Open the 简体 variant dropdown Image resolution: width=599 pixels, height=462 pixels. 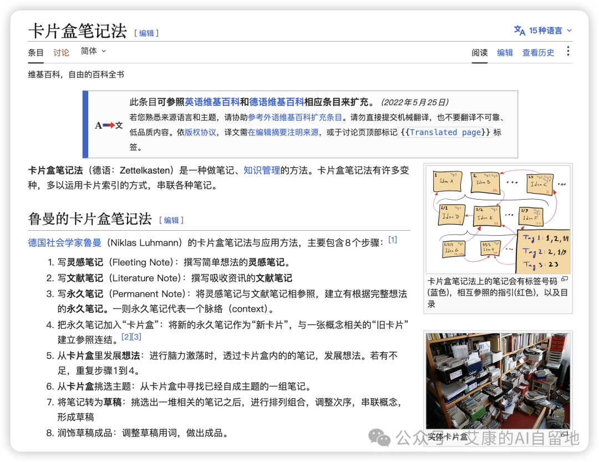(93, 51)
